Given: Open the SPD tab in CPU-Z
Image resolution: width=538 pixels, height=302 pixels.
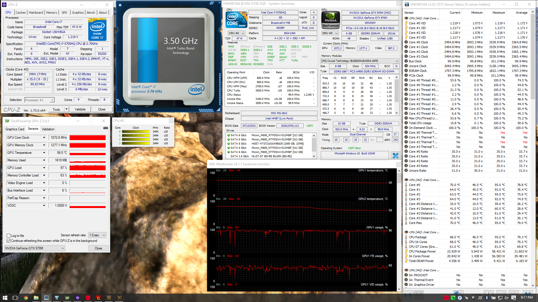Looking at the screenshot, I should point(64,13).
